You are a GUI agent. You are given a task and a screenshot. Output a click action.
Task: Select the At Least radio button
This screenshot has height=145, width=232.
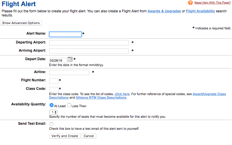point(52,105)
